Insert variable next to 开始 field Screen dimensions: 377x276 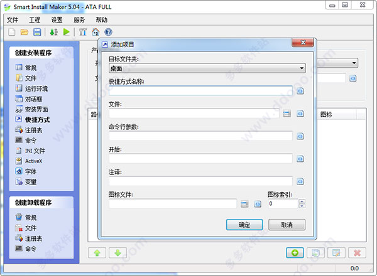point(300,159)
